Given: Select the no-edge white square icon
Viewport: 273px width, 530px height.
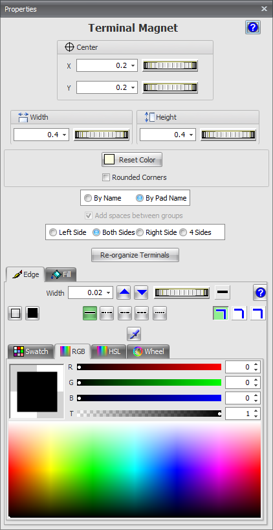Looking at the screenshot, I should point(15,313).
